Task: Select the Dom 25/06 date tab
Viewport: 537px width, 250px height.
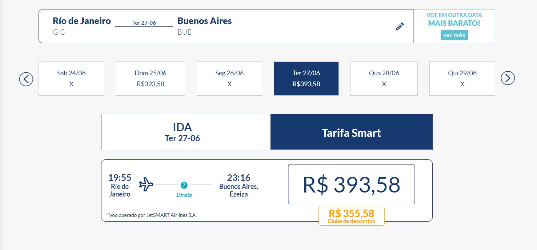Action: click(151, 79)
